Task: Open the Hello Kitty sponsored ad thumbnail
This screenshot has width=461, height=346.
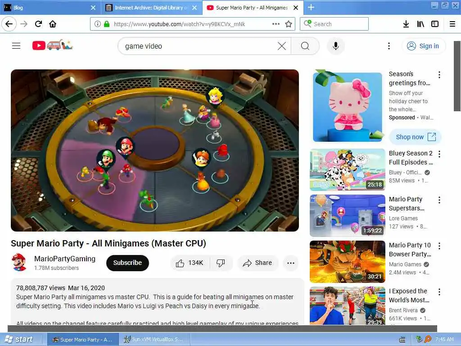Action: point(348,107)
